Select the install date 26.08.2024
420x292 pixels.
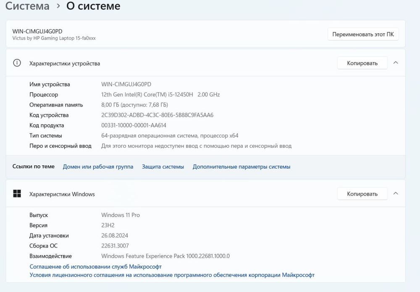[x=115, y=235]
